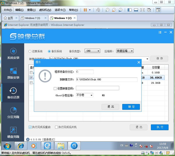Expand the VMware pause button dropdown arrow
The width and height of the screenshot is (175, 156).
pos(90,10)
